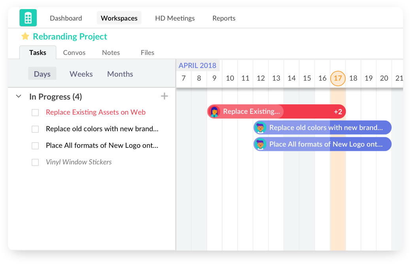Click the green building app logo

click(28, 18)
